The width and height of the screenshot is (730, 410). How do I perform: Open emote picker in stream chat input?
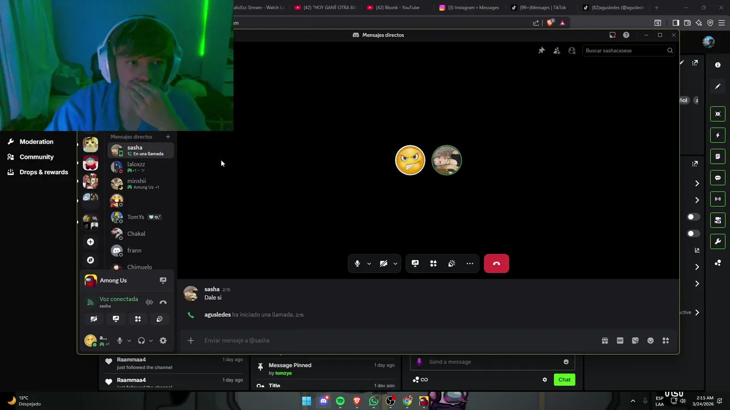click(x=566, y=362)
